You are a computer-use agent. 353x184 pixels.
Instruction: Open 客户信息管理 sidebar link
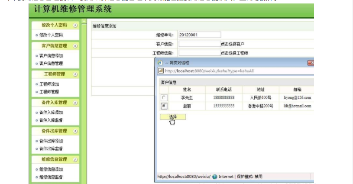51,64
